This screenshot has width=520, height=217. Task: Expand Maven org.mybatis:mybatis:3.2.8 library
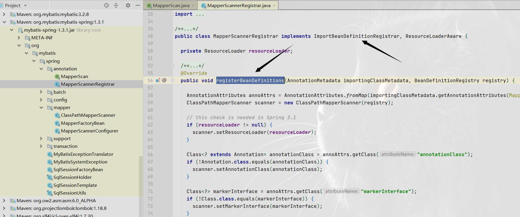(x=4, y=14)
